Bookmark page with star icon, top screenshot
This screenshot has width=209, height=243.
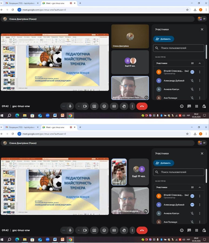tap(187, 10)
